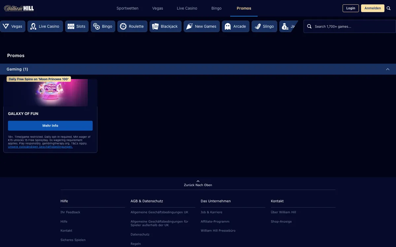Click the Hilfe footer column heading
The height and width of the screenshot is (247, 396).
click(x=64, y=201)
